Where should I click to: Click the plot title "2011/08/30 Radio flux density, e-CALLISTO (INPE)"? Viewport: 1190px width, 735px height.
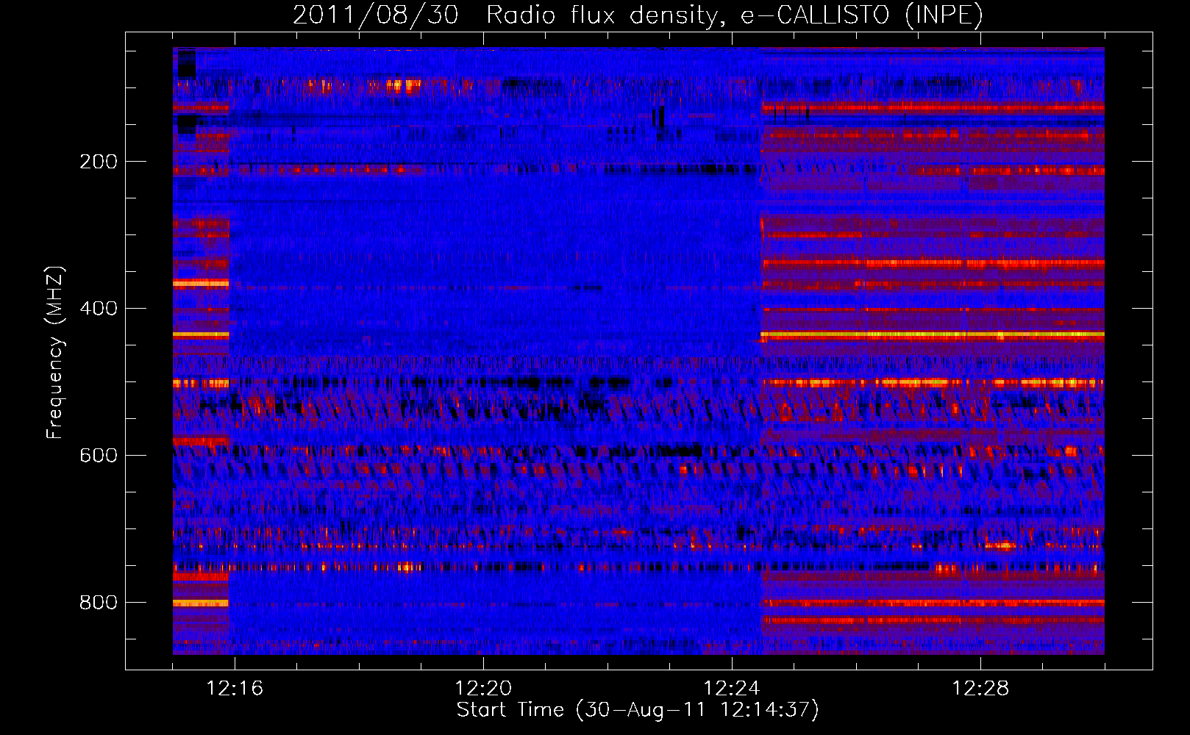[638, 15]
